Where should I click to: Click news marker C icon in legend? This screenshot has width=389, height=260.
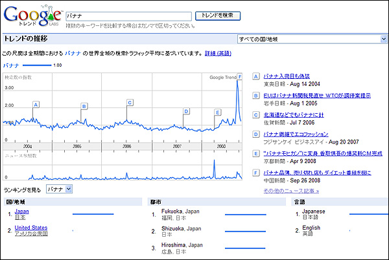pos(257,115)
